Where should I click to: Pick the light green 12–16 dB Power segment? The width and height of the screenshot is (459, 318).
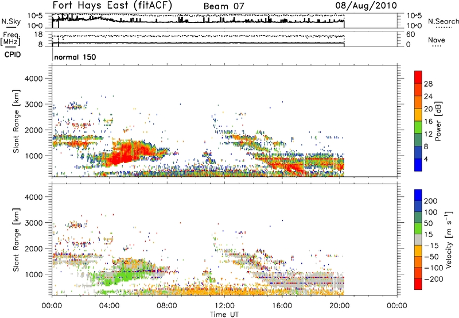(418, 127)
